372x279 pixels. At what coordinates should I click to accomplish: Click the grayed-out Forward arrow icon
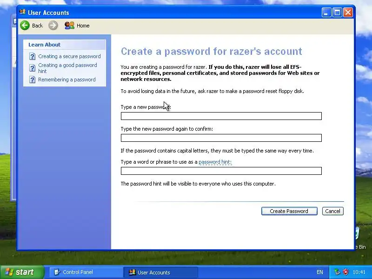pos(53,26)
